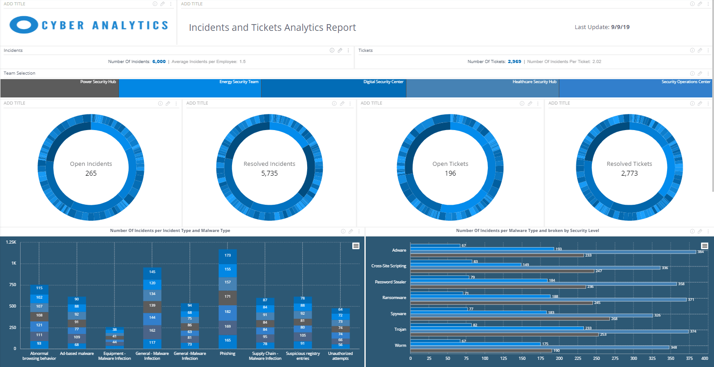The width and height of the screenshot is (714, 367).
Task: Show info for Incidents per Malware Type chart
Action: point(692,231)
